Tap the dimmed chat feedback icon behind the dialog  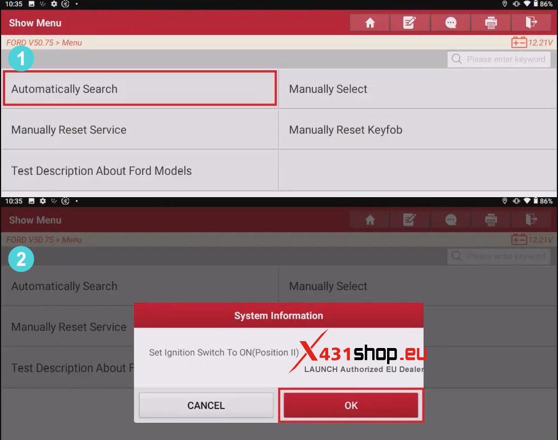[451, 220]
